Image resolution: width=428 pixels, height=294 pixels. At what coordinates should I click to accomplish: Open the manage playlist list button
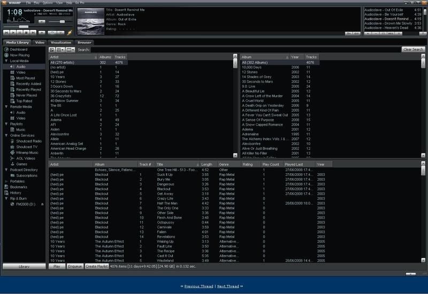click(399, 34)
